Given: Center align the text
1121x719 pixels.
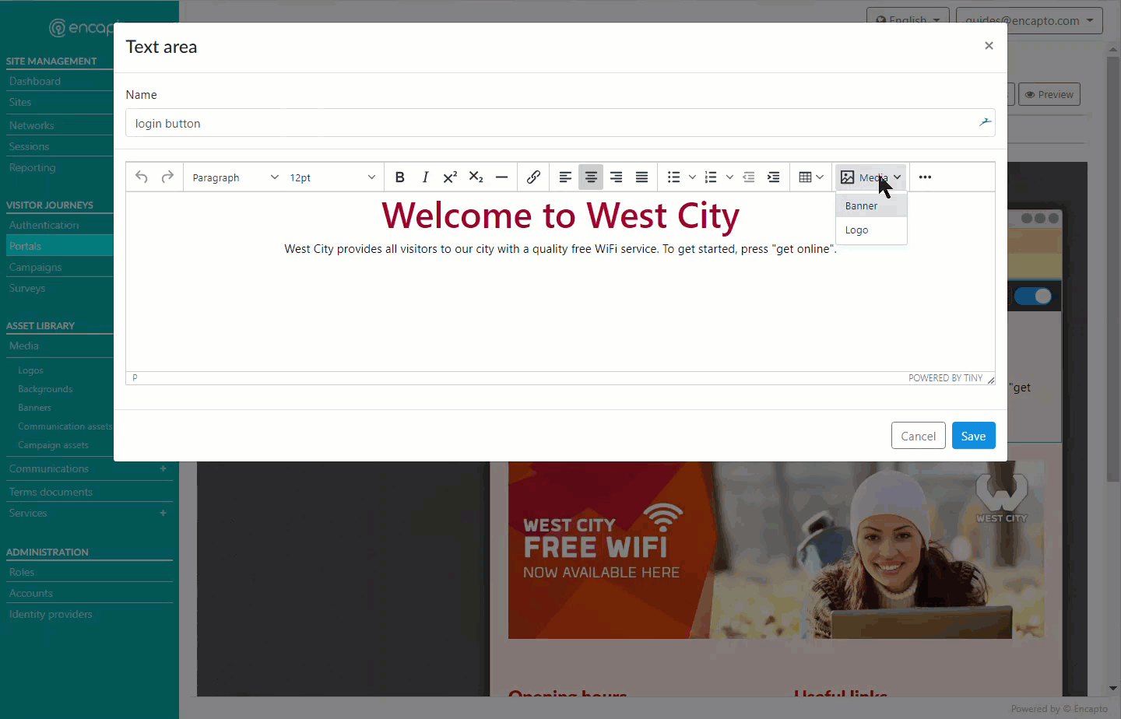Looking at the screenshot, I should tap(591, 177).
